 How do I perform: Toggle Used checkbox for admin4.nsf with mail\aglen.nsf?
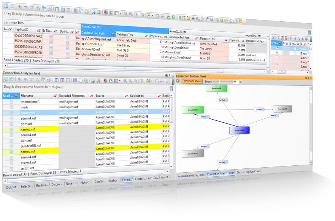coord(11,118)
